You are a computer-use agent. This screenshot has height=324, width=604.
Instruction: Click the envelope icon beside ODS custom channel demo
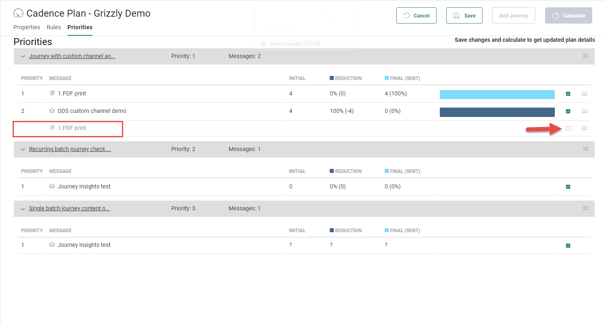(x=52, y=111)
